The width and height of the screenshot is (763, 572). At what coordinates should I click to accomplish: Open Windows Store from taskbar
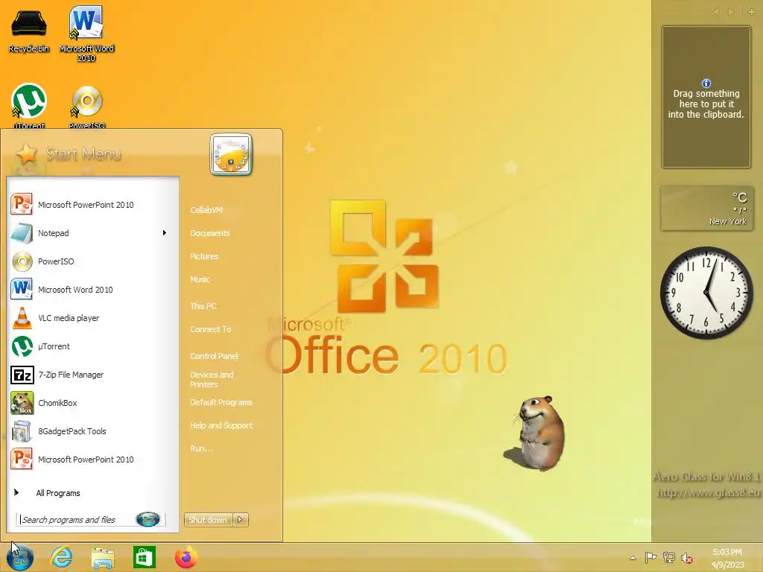(144, 557)
